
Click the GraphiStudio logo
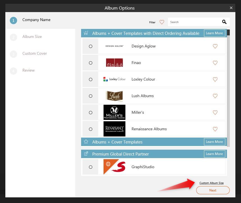point(114,167)
